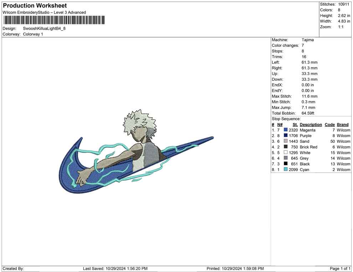Click the barcode below the worksheet title

pyautogui.click(x=54, y=20)
